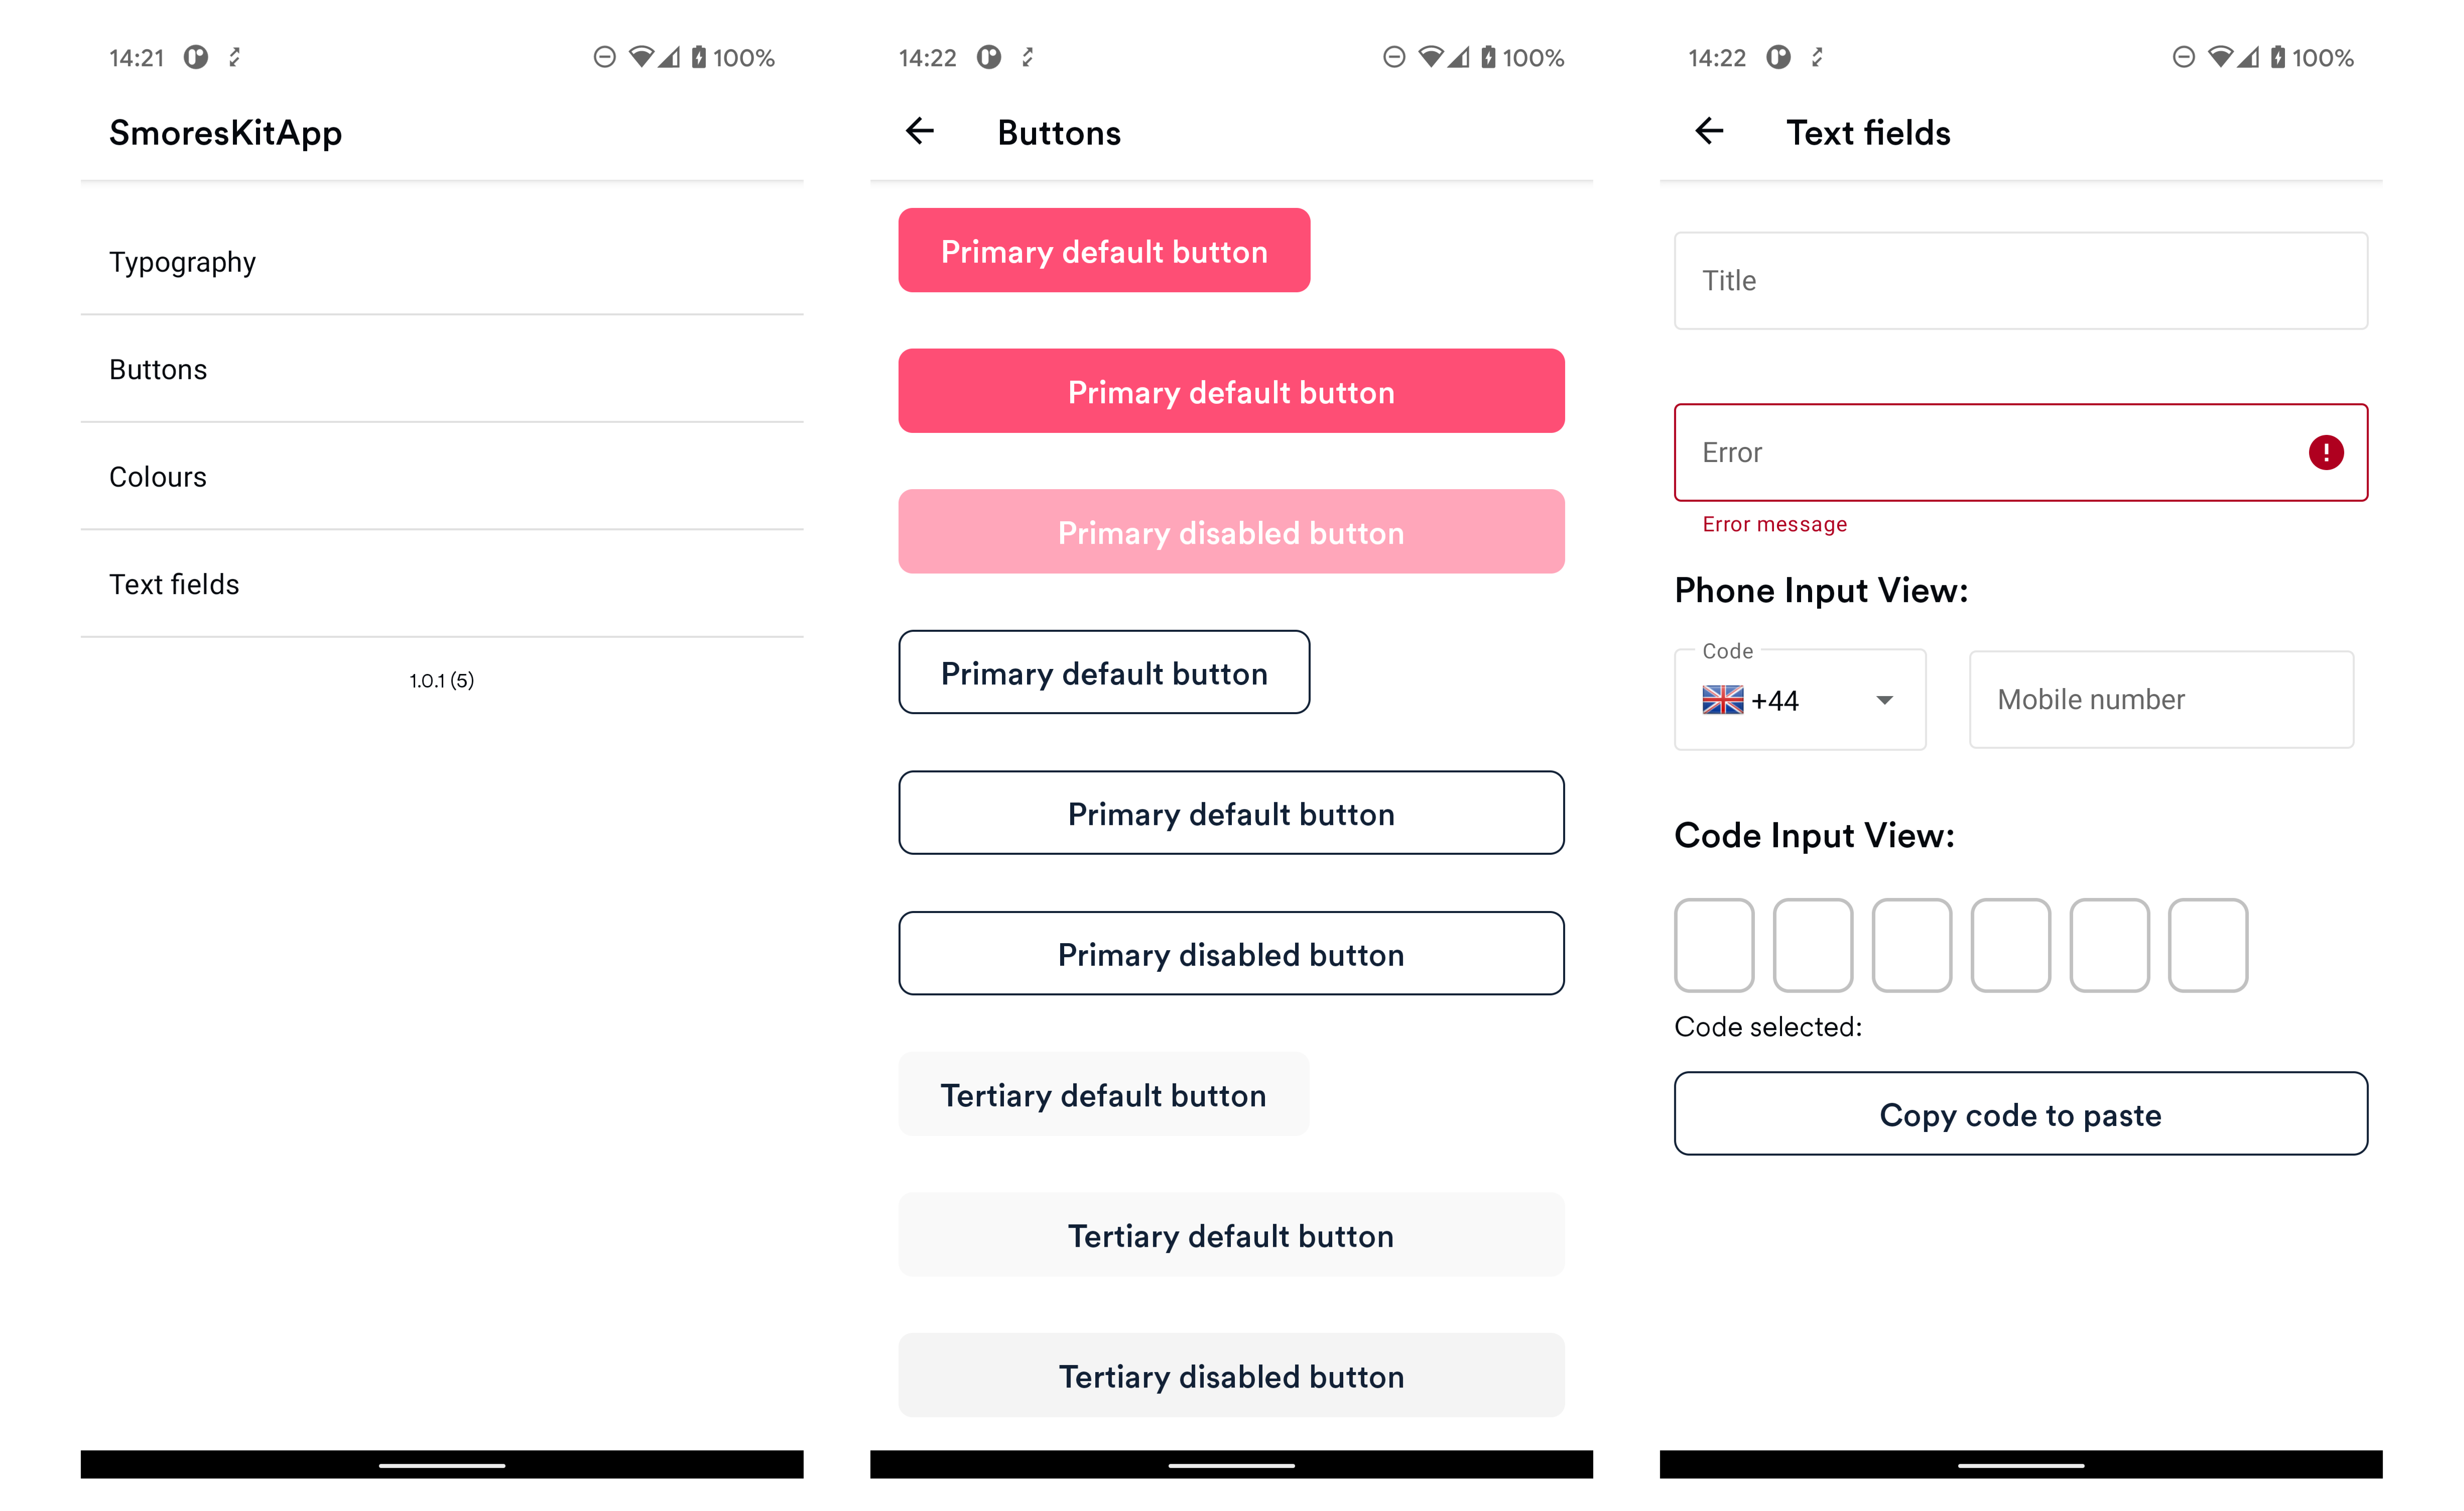Tap back arrow on Text fields screen

1709,131
